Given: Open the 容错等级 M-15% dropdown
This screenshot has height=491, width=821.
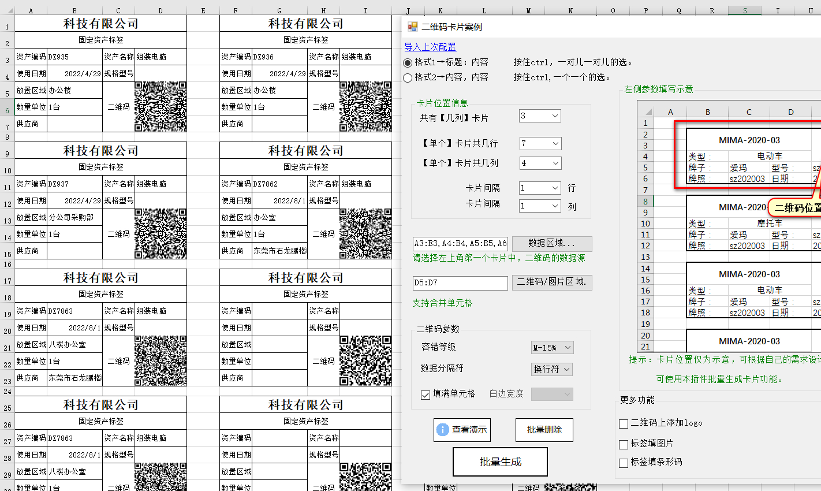Looking at the screenshot, I should tap(552, 347).
